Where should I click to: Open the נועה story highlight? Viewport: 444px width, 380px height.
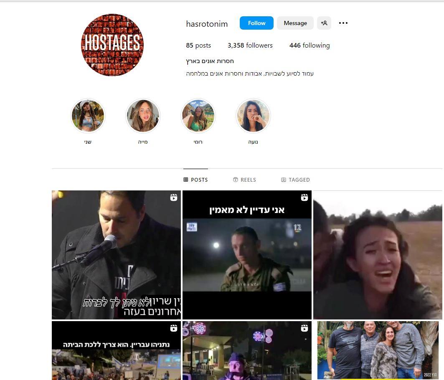pyautogui.click(x=253, y=116)
